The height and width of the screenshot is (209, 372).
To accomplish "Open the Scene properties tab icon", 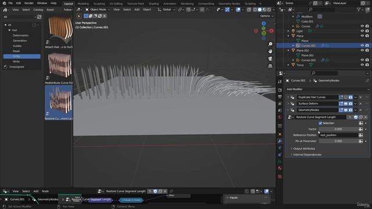I will (280, 110).
